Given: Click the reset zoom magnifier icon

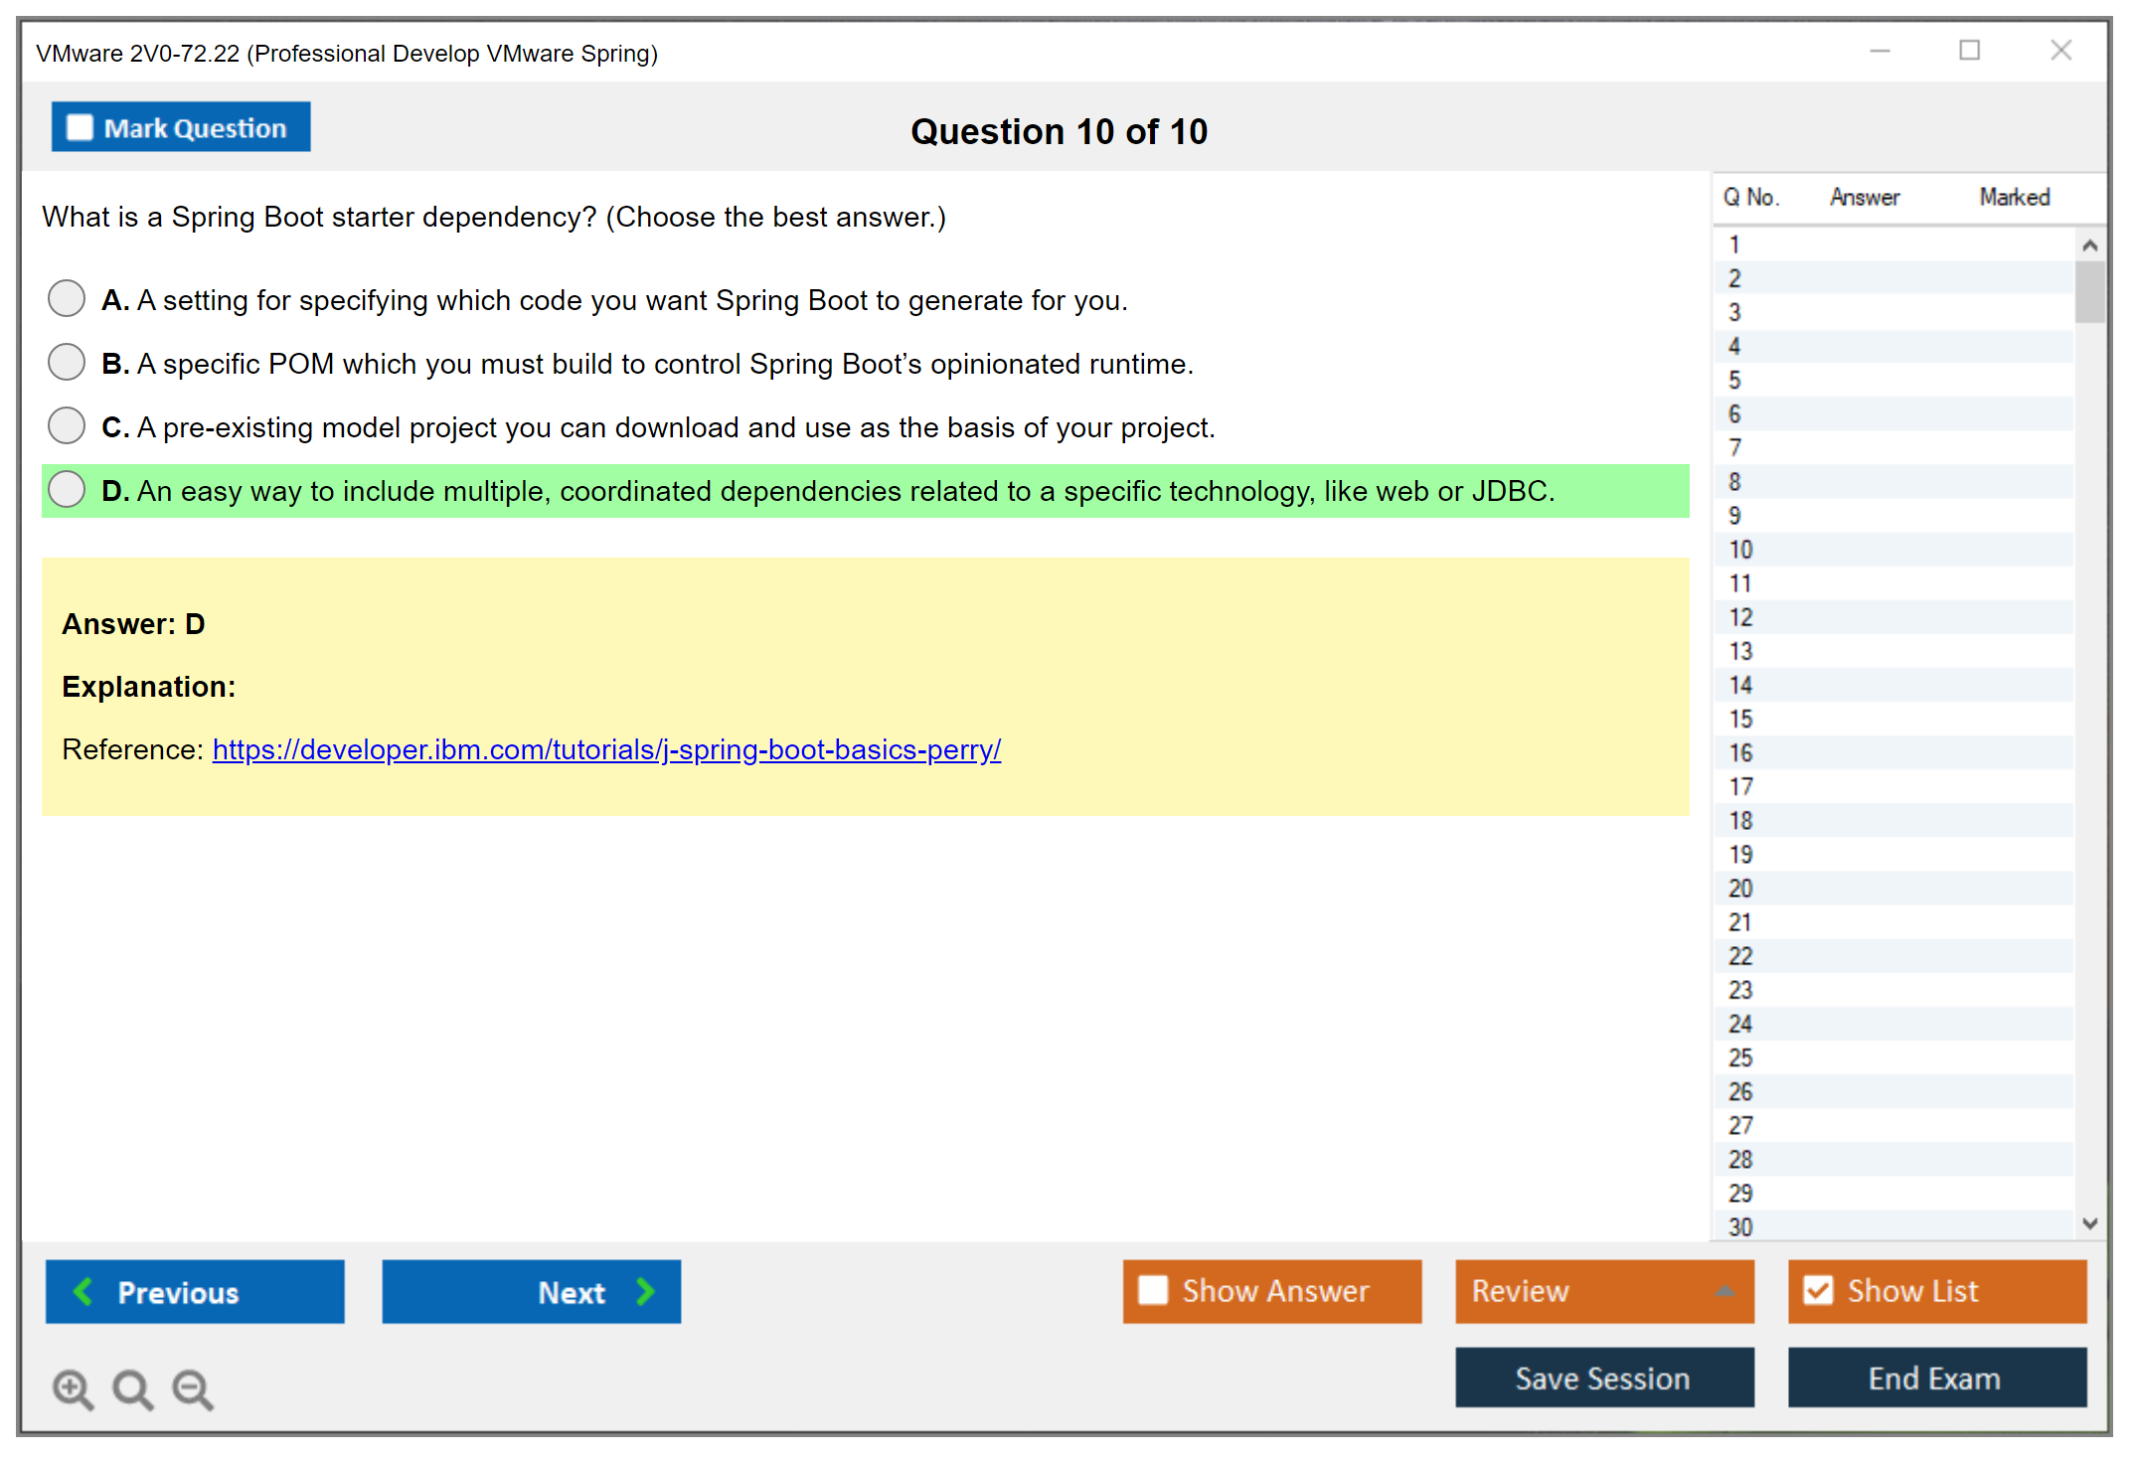Looking at the screenshot, I should point(132,1388).
